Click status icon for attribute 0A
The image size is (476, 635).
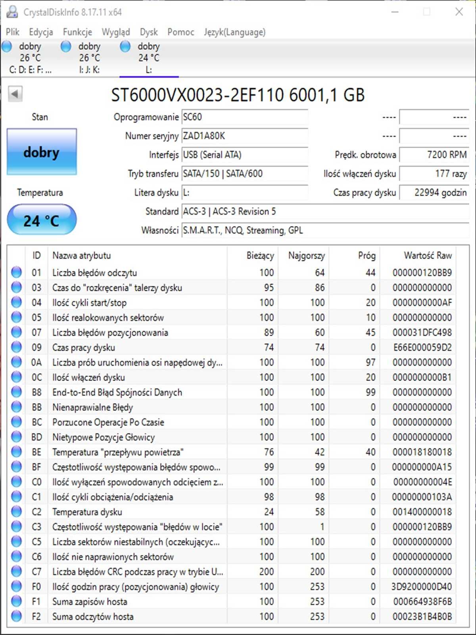16,362
